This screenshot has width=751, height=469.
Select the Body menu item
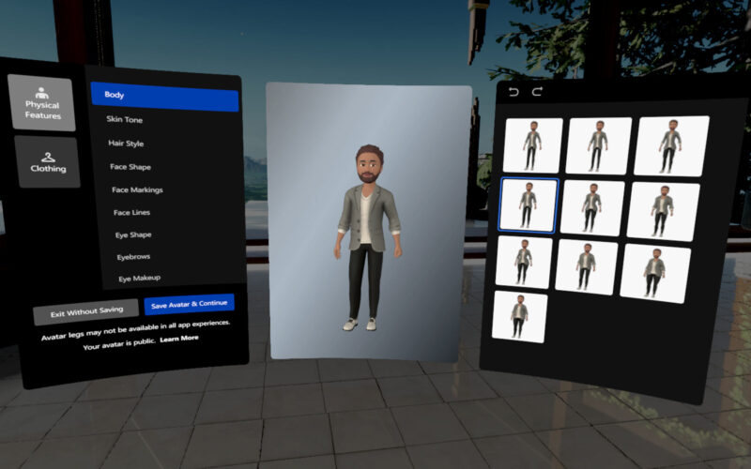(x=164, y=97)
